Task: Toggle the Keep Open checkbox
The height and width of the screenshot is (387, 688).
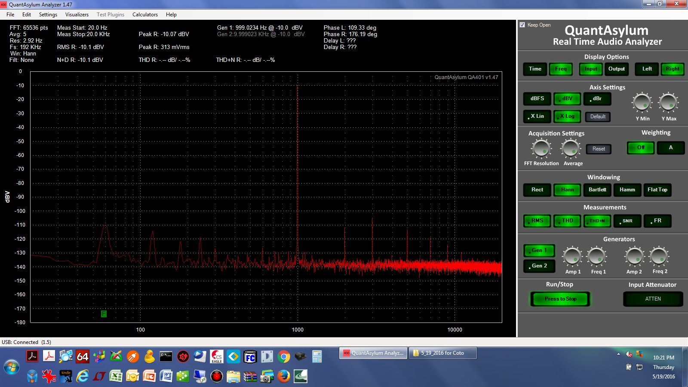Action: pos(522,25)
